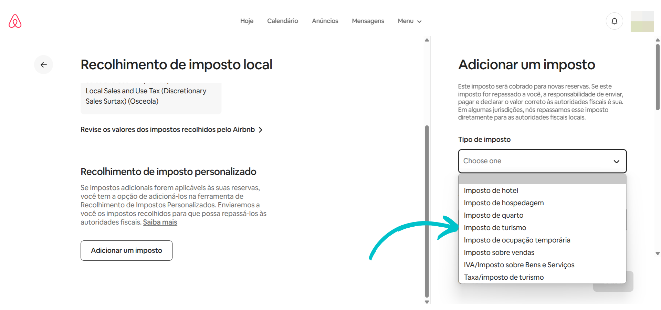Click the back arrow button
Screen dimensions: 661x310
click(43, 65)
